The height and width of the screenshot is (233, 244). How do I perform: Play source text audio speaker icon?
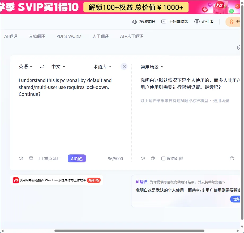tap(21, 158)
